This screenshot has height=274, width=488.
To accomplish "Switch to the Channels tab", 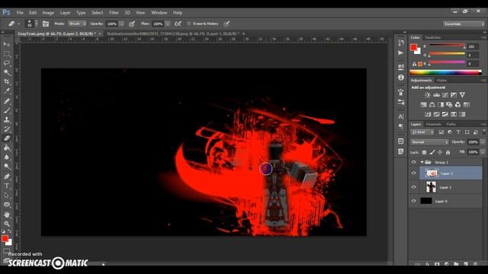I will point(433,124).
